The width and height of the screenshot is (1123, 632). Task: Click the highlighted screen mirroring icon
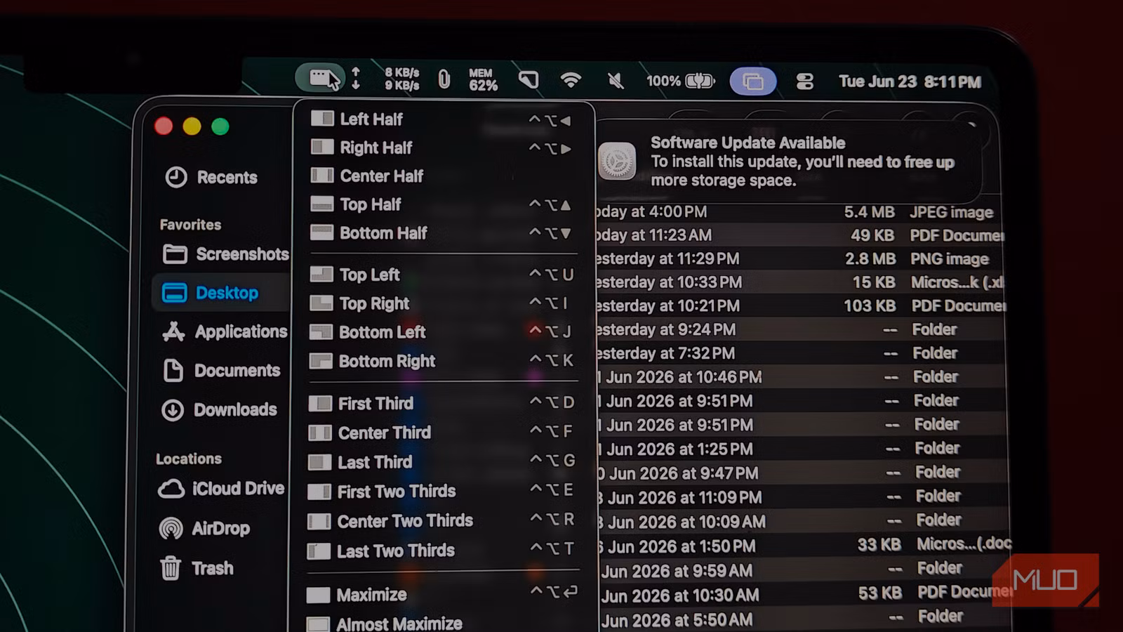753,81
